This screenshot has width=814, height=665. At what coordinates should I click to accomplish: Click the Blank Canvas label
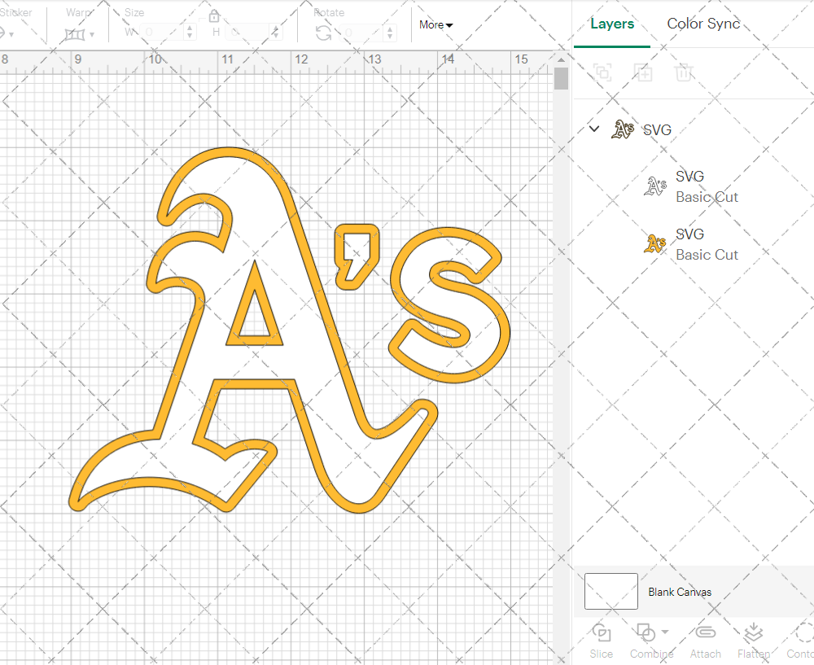[x=680, y=592]
